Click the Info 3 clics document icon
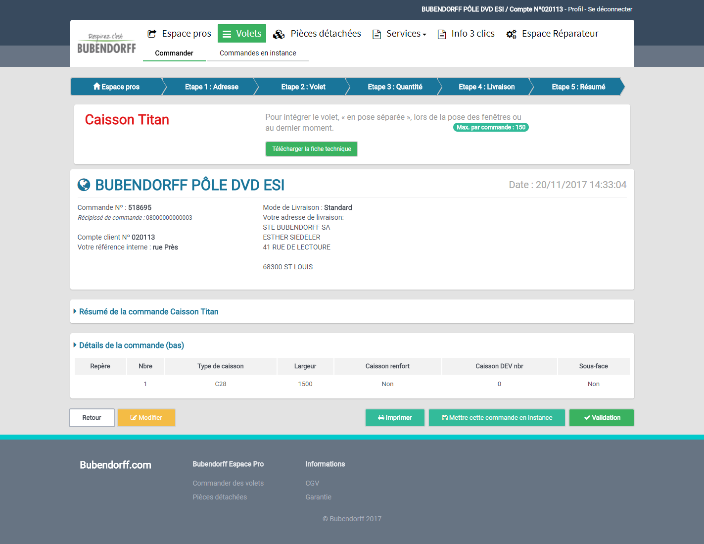The width and height of the screenshot is (704, 544). (442, 34)
